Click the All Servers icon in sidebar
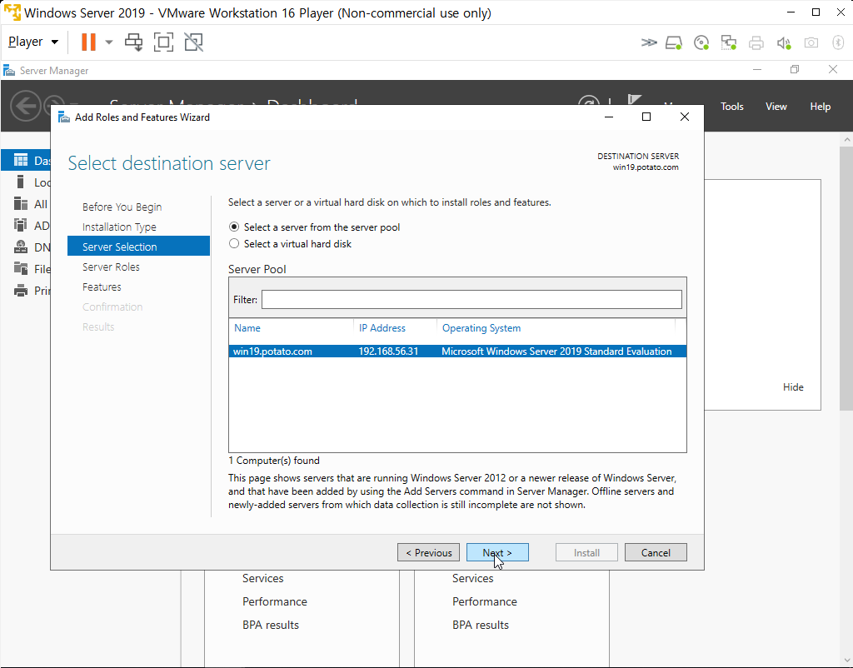The image size is (853, 668). 21,204
